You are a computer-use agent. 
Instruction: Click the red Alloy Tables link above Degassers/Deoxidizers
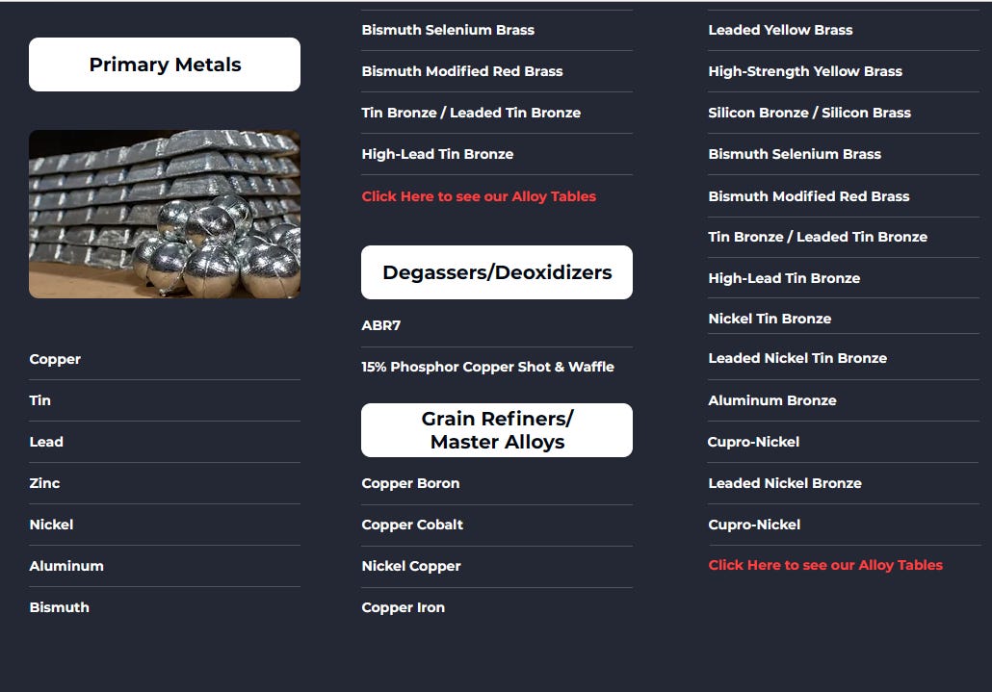(x=479, y=196)
